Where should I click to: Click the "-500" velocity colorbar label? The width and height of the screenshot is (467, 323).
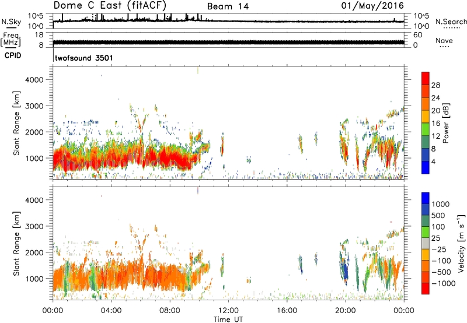(441, 272)
